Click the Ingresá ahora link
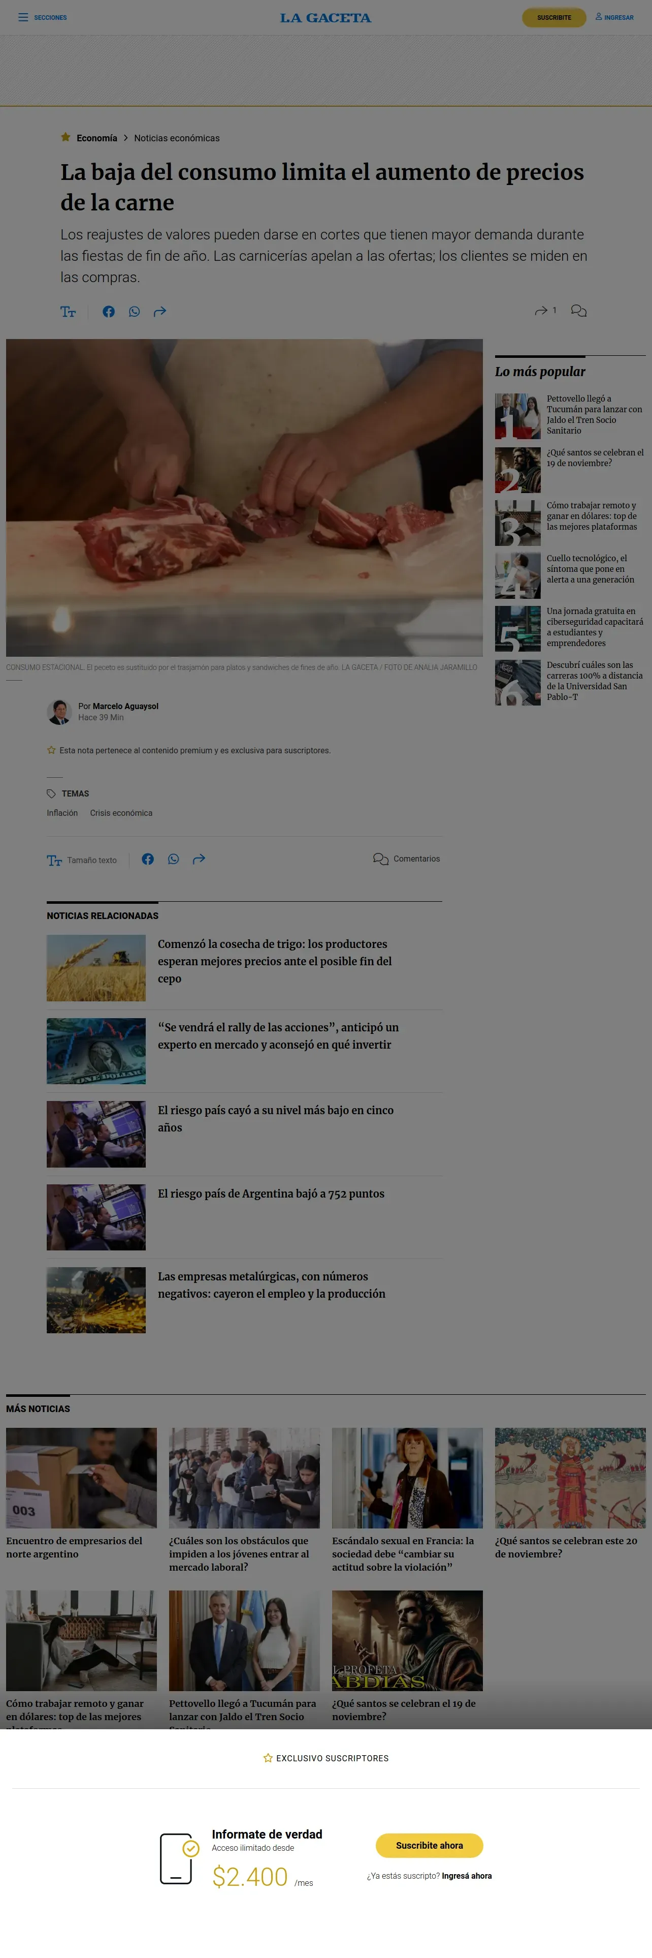Image resolution: width=652 pixels, height=1958 pixels. (x=467, y=1876)
